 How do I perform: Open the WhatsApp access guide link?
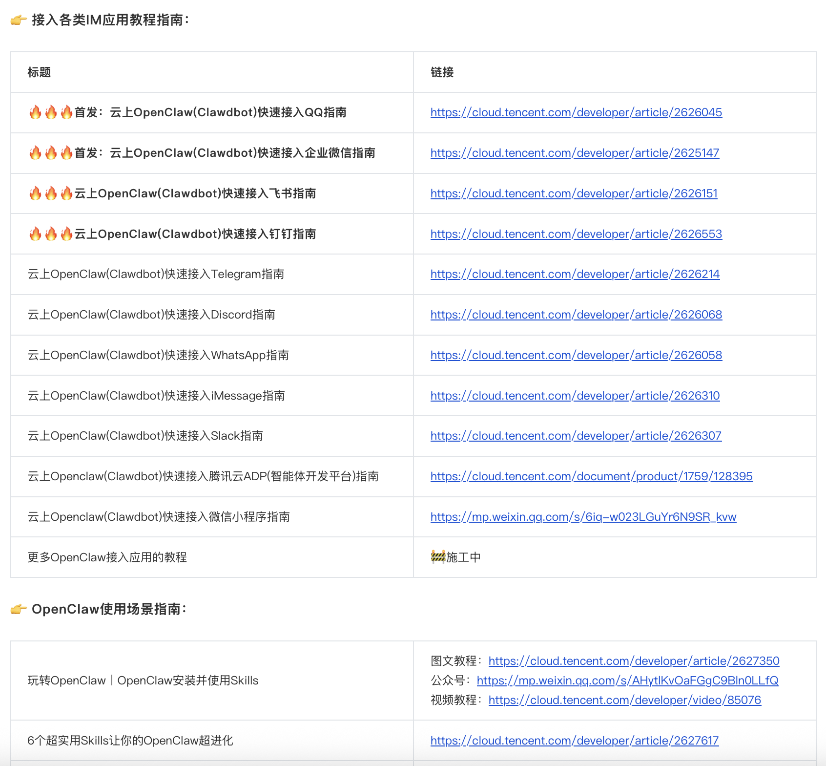pos(576,355)
